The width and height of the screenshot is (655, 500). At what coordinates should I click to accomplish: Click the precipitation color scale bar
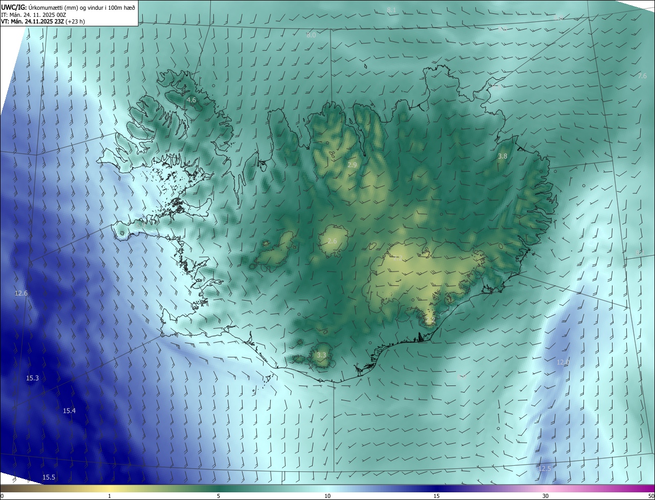click(327, 488)
